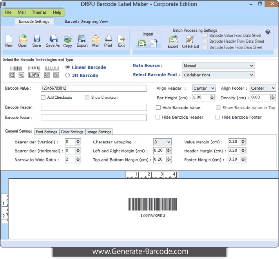
Task: Click the Barcode Value input field
Action: coord(94,88)
